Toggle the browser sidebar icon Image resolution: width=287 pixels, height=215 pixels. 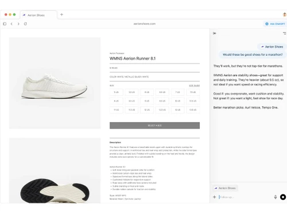5,24
